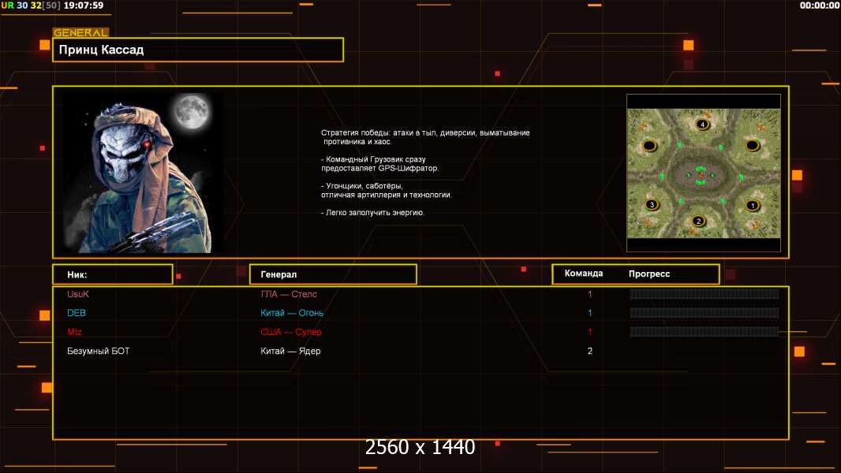Viewport: 841px width, 473px height.
Task: Click the 'Прогресс' column header
Action: [649, 274]
